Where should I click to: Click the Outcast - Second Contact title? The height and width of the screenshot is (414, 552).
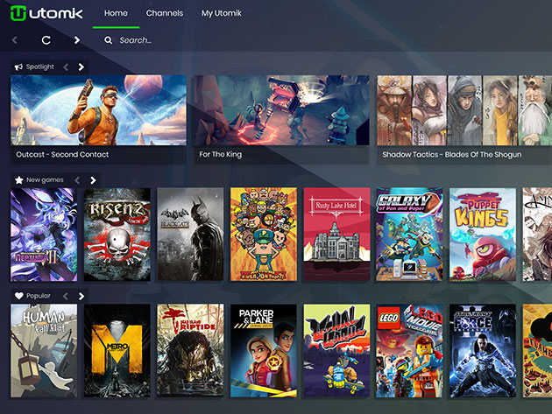62,154
